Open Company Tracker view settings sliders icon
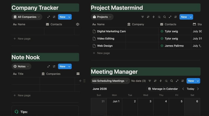This screenshot has width=209, height=116. click(54, 17)
